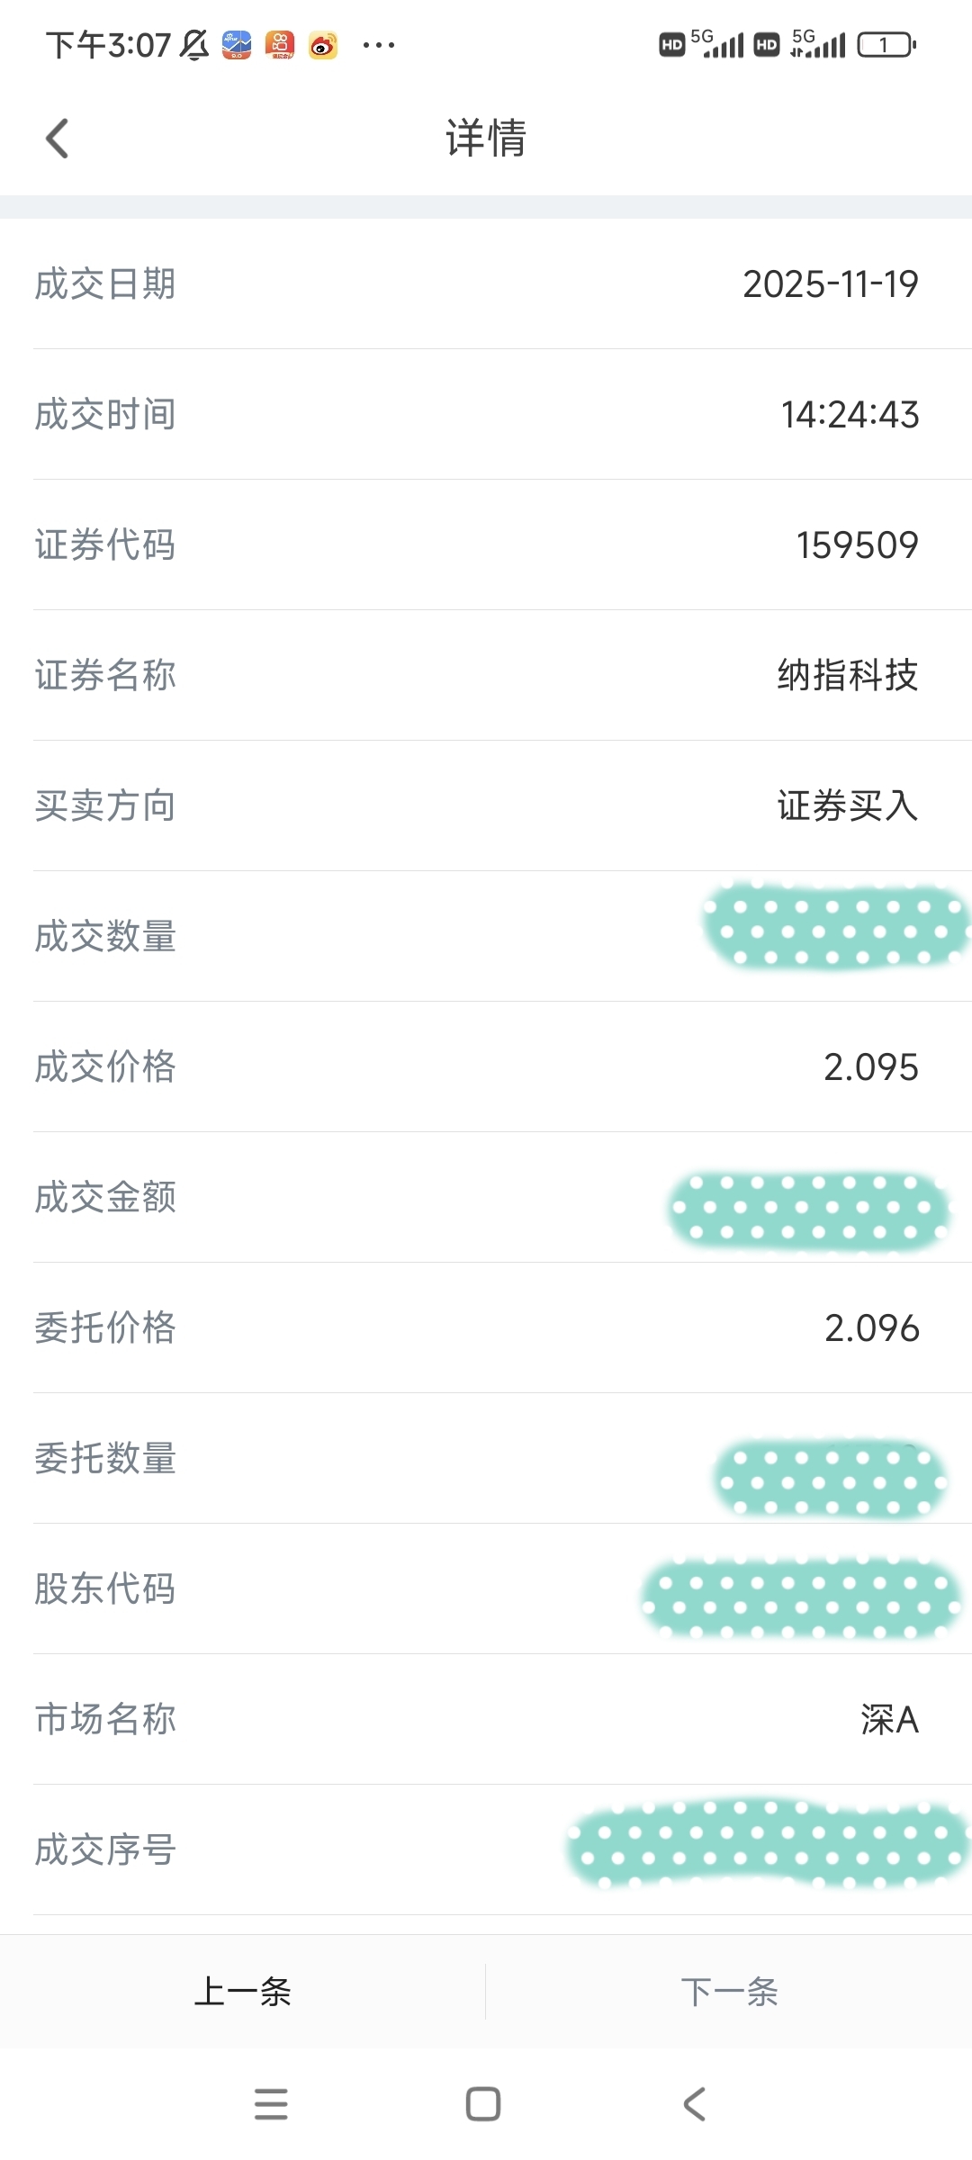Tap the blue stock app notification icon
The width and height of the screenshot is (972, 2160).
[x=237, y=45]
